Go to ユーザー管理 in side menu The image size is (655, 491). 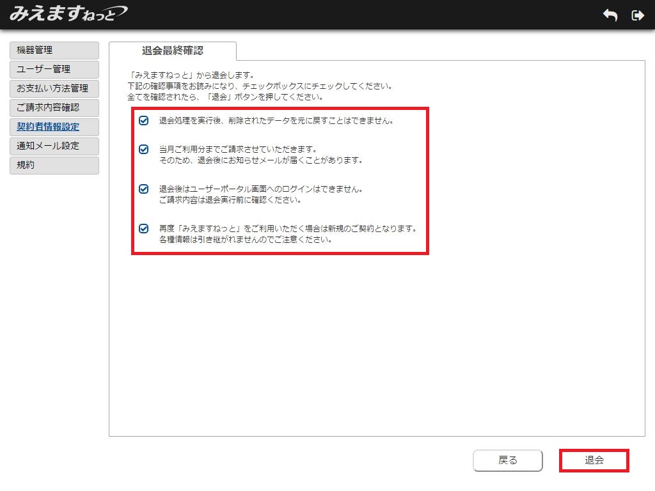(54, 70)
